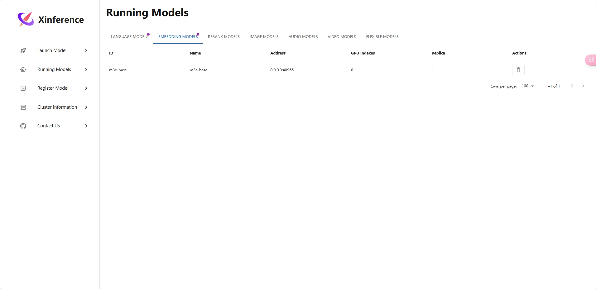Click the Contact Us GitHub icon
The image size is (596, 289).
[x=23, y=126]
